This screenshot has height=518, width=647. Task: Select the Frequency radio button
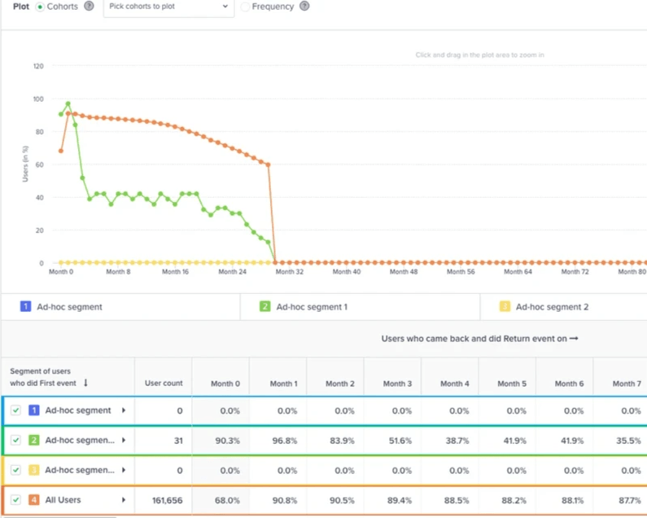pos(245,7)
